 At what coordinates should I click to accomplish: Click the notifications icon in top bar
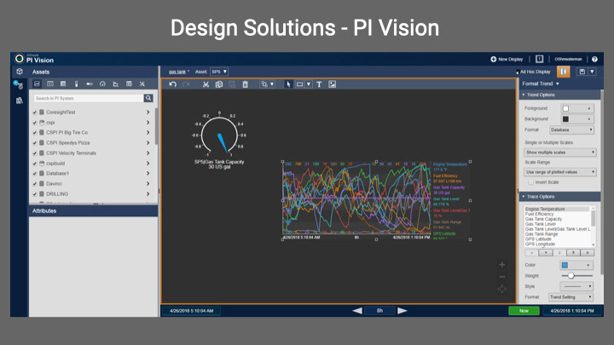[x=539, y=59]
